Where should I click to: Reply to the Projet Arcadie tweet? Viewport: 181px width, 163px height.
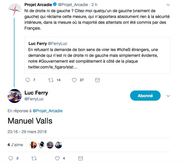(x=28, y=80)
